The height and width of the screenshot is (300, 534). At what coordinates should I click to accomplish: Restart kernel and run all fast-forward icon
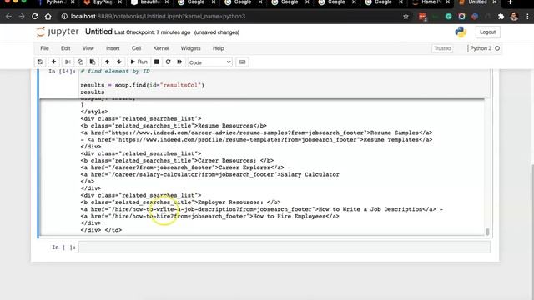179,62
